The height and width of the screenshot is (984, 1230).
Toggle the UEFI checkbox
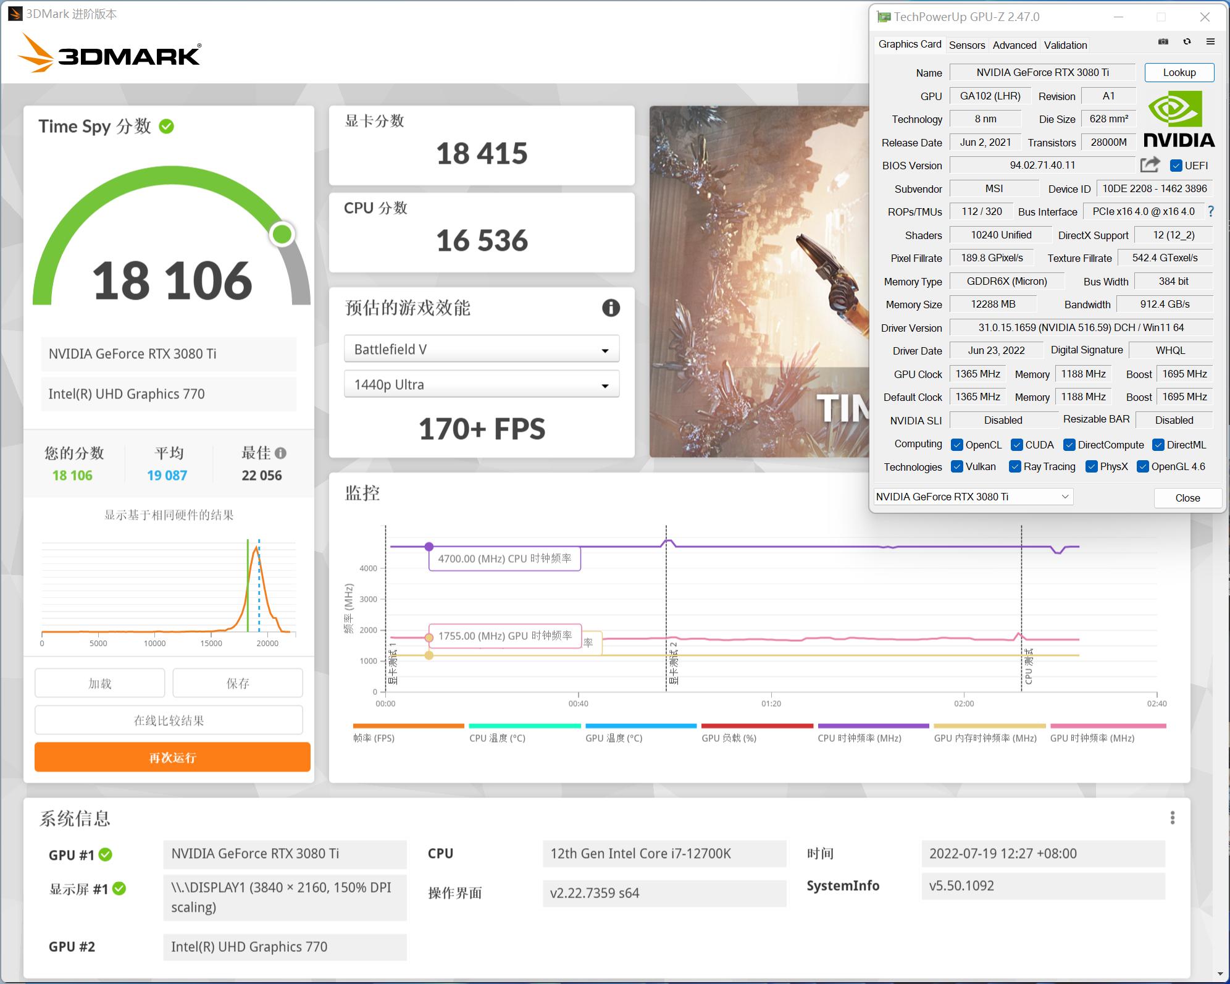click(1176, 166)
